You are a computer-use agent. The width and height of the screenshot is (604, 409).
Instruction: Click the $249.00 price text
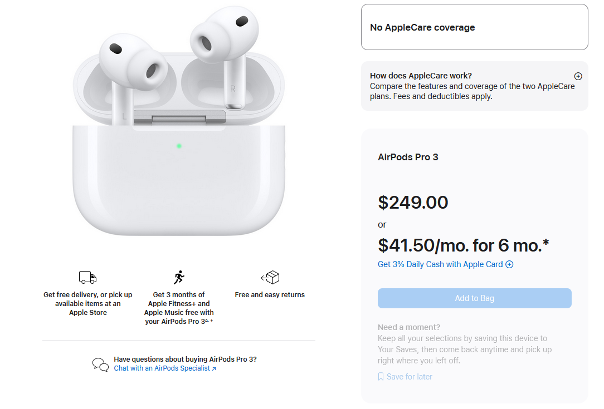(x=413, y=202)
